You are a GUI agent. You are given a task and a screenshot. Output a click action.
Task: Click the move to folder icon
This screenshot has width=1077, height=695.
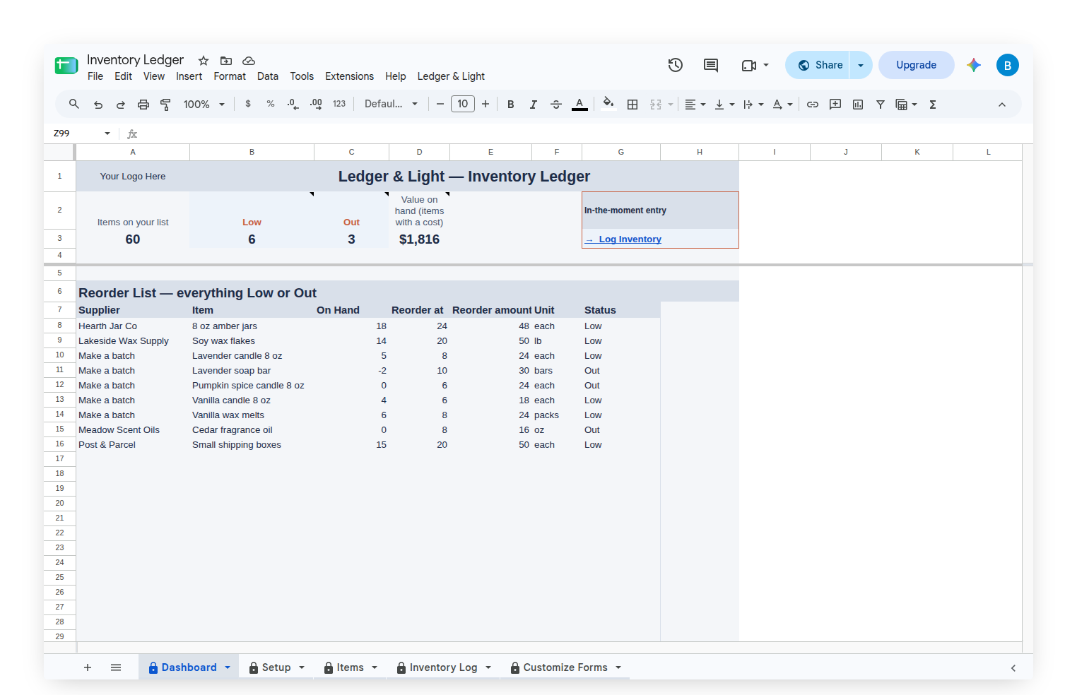[226, 61]
